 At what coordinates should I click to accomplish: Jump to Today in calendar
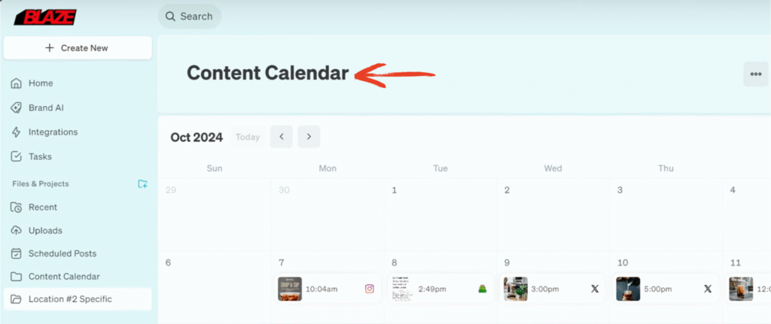click(x=247, y=137)
